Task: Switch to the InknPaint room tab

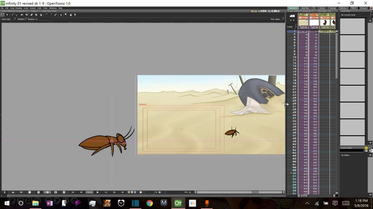Action: 305,8
